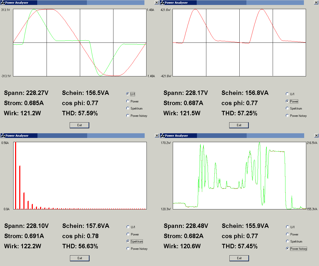This screenshot has height=266, width=319.
Task: Click Exit in the 121.5W window
Action: click(x=239, y=125)
